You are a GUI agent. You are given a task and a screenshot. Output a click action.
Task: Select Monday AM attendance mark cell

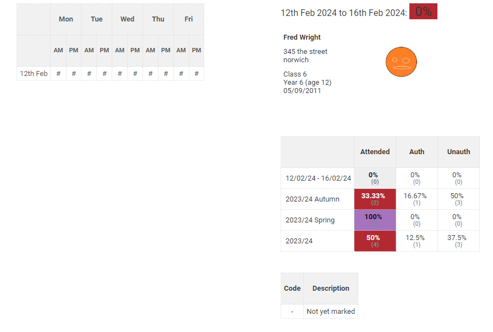pyautogui.click(x=58, y=73)
